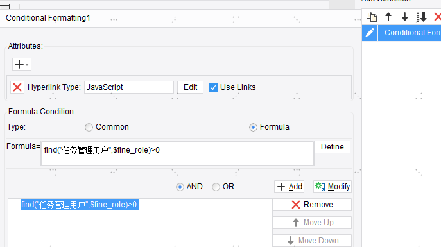Click the Edit hyperlink button
The width and height of the screenshot is (441, 247).
click(x=190, y=87)
